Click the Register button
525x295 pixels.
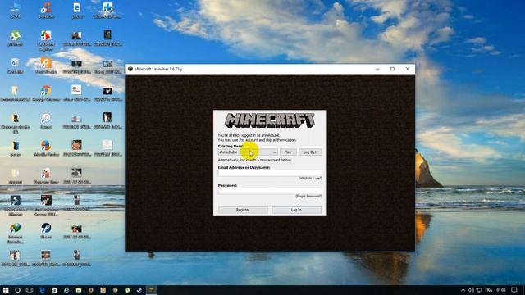tap(243, 210)
